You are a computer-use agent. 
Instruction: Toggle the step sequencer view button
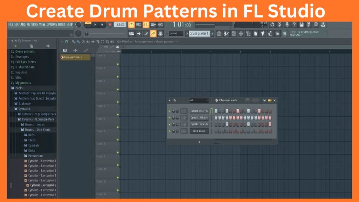[270, 100]
